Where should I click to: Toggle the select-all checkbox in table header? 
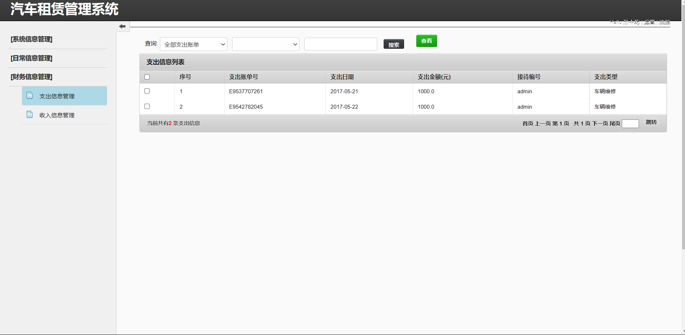pyautogui.click(x=147, y=77)
